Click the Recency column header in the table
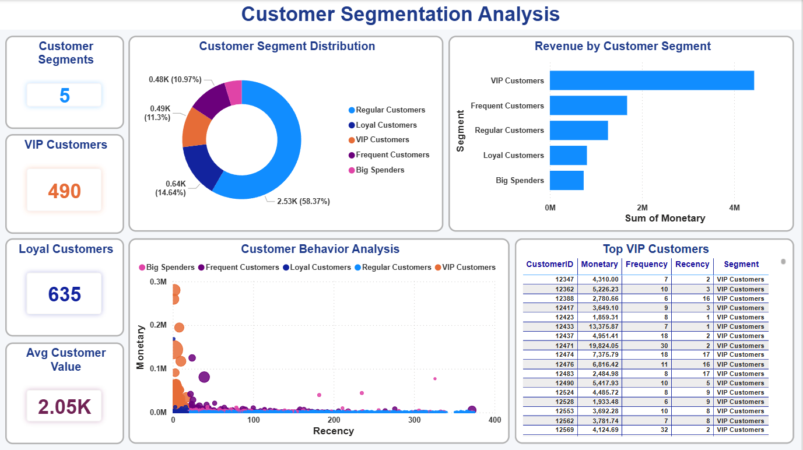 [692, 265]
